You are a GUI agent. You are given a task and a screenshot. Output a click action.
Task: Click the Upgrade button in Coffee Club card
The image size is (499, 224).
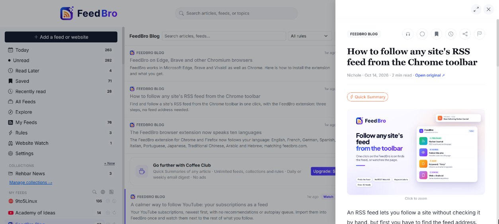[x=323, y=171]
